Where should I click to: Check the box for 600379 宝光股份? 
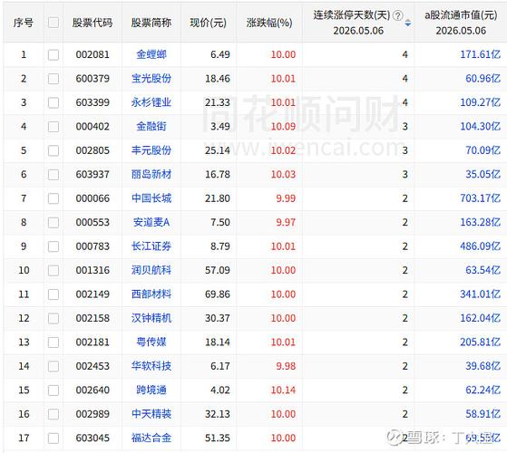(54, 79)
